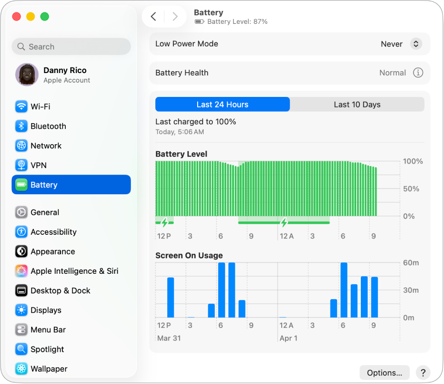Image resolution: width=444 pixels, height=384 pixels.
Task: Open Bluetooth settings via sidebar icon
Action: point(21,126)
